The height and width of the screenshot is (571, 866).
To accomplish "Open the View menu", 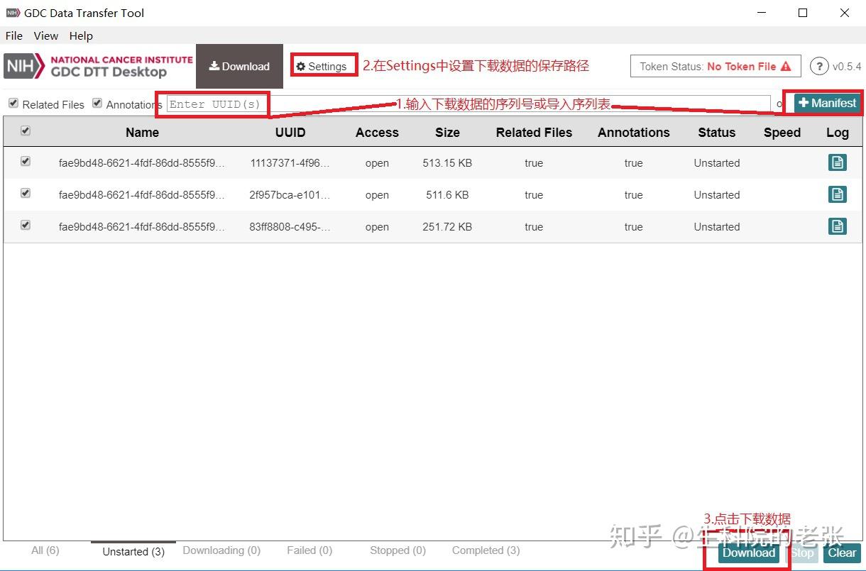I will click(x=45, y=35).
